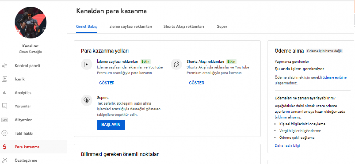Click Etkin badge beside Shorts Akışı reklamları
Viewport: 355px width, 164px height.
tap(231, 62)
